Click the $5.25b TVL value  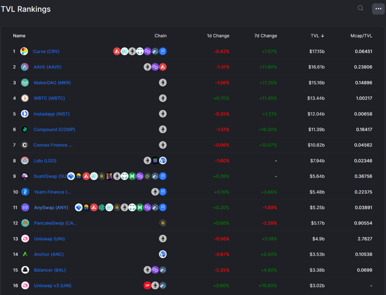click(x=317, y=207)
